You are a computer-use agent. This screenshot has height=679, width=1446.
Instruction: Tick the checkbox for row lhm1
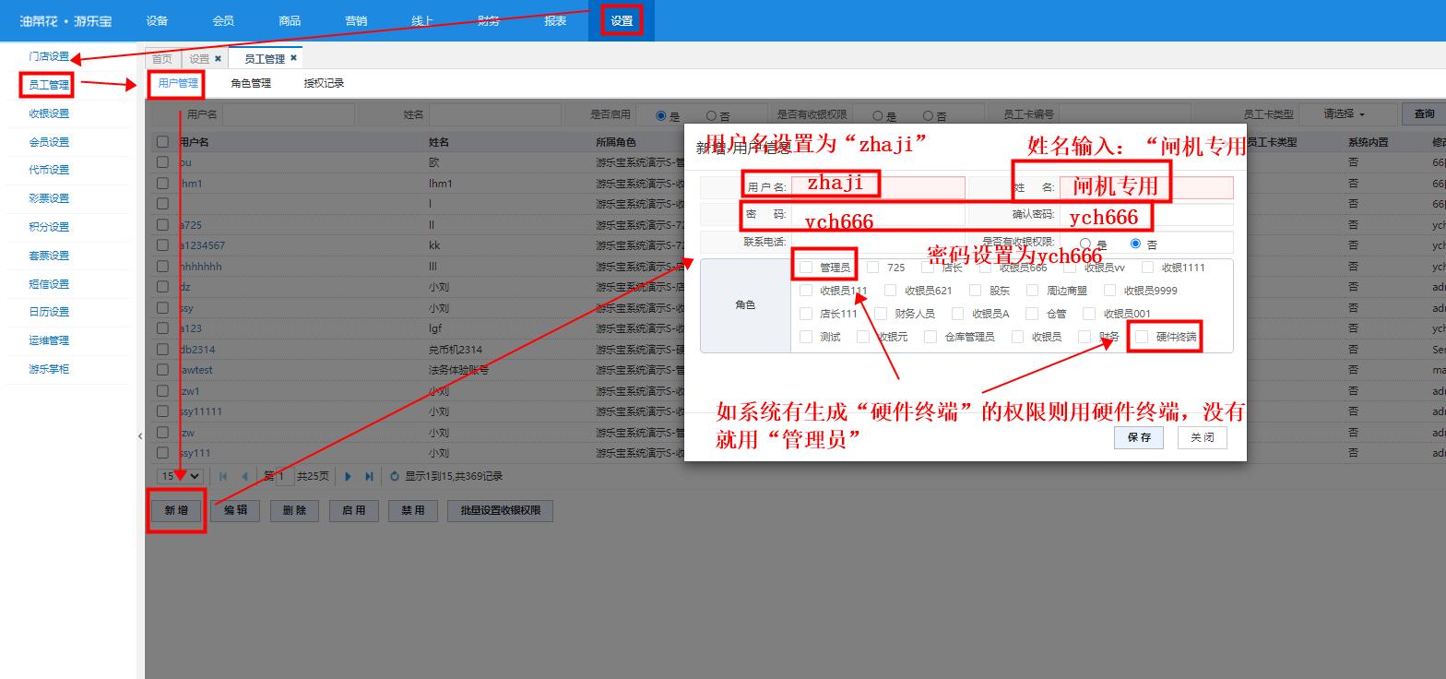(162, 184)
